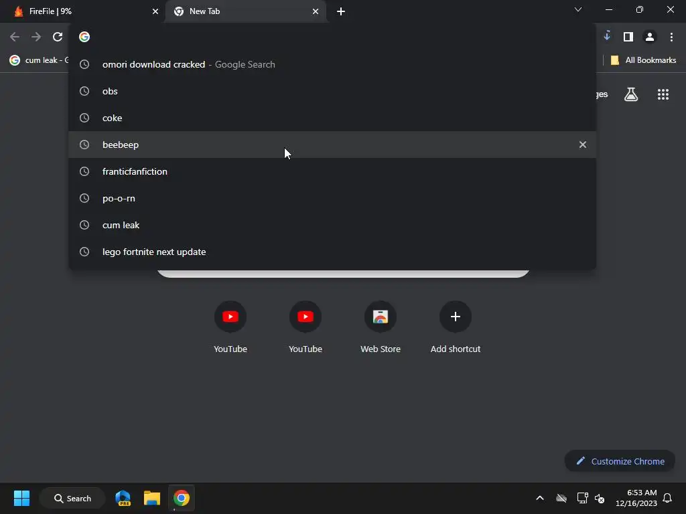The height and width of the screenshot is (514, 686).
Task: Open a new tab with plus button
Action: (x=341, y=11)
